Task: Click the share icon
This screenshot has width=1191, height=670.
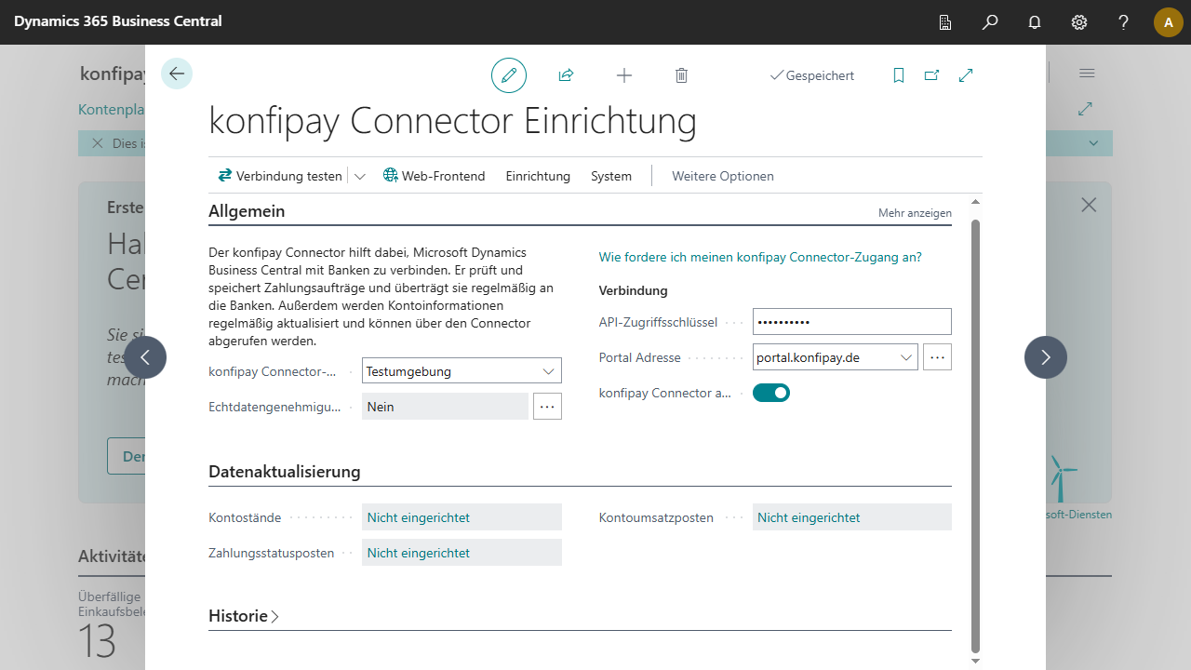Action: tap(566, 75)
